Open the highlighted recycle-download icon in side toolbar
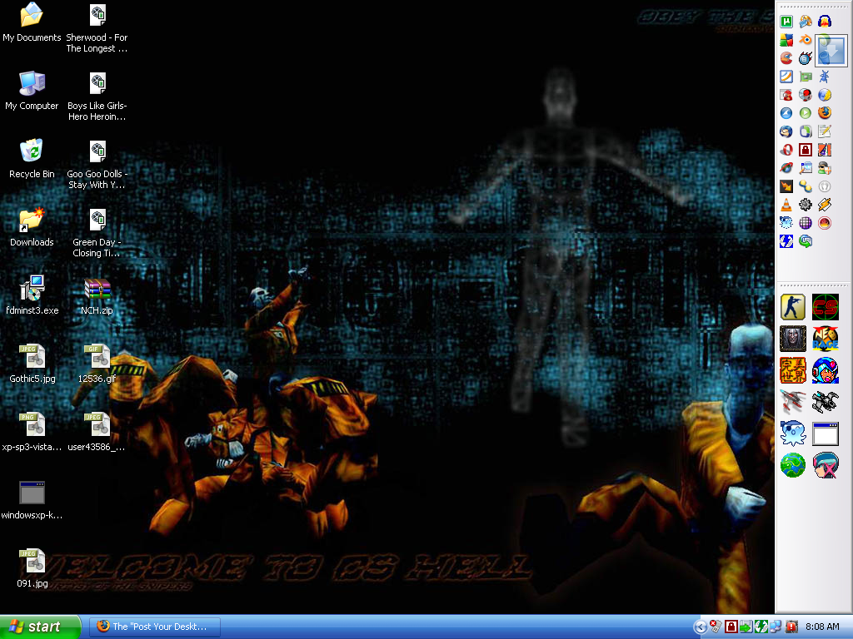The width and height of the screenshot is (853, 639). coord(831,50)
